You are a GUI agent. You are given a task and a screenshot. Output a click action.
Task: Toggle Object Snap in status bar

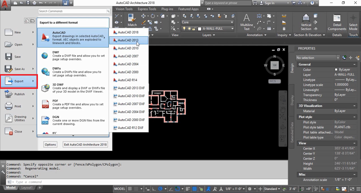coord(177,189)
